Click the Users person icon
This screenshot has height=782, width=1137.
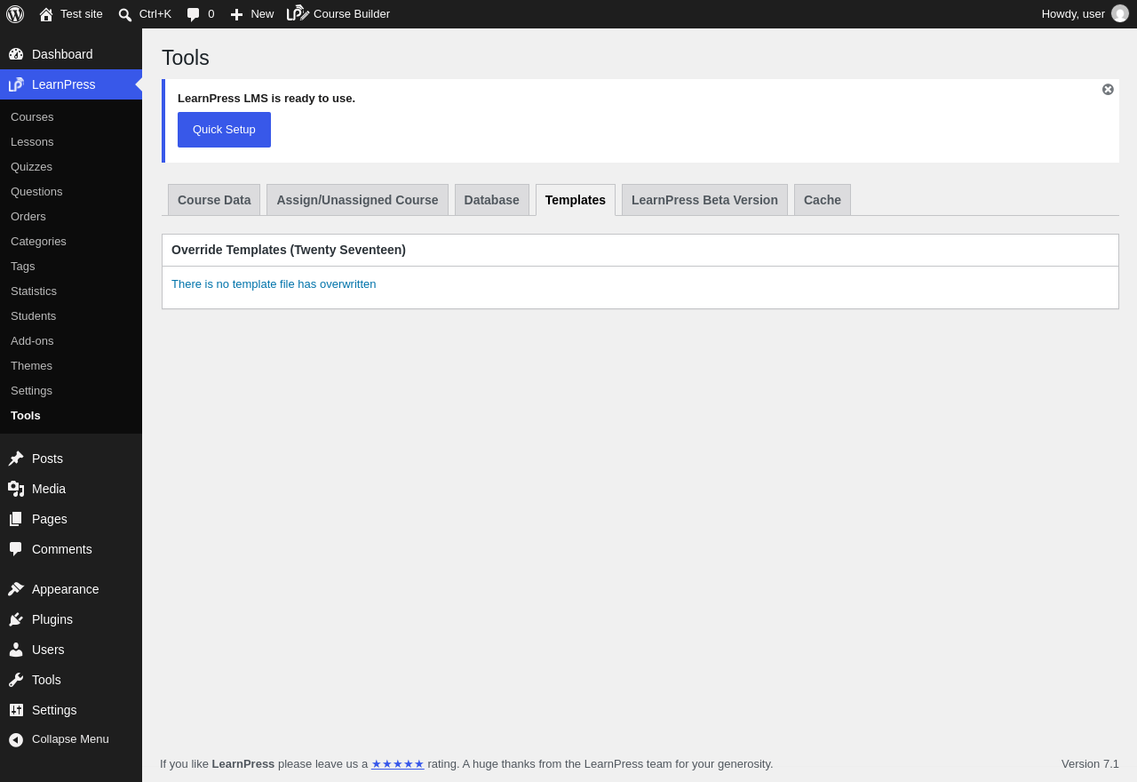click(16, 650)
